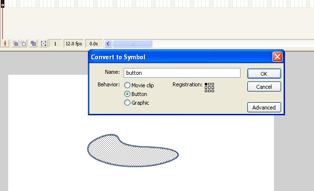Toggle the Onion Skin icon
This screenshot has width=314, height=191.
(x=15, y=43)
